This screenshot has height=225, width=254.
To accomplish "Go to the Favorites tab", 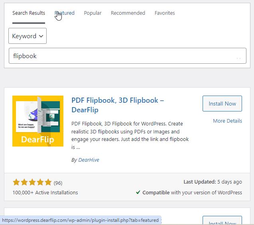I will click(x=165, y=13).
